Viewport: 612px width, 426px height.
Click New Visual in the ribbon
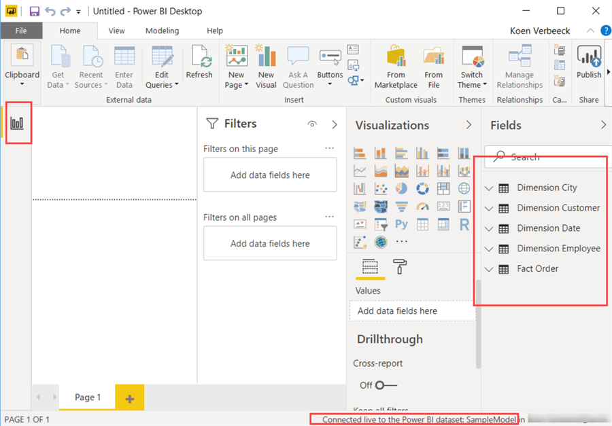(266, 67)
